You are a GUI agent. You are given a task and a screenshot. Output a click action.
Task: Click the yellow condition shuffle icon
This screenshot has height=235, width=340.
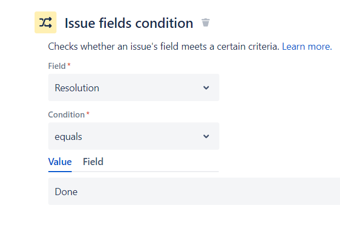46,22
